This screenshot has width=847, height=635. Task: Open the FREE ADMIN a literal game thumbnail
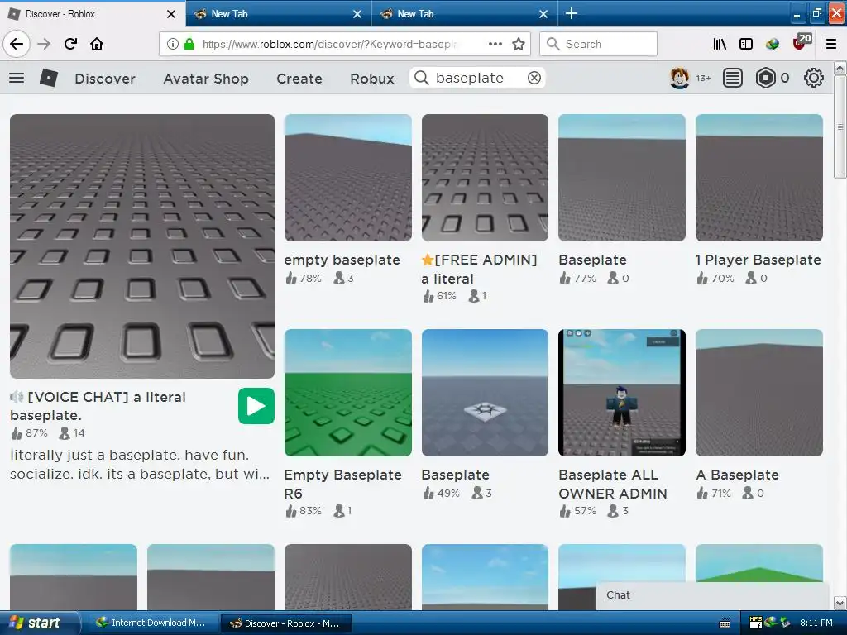tap(485, 178)
